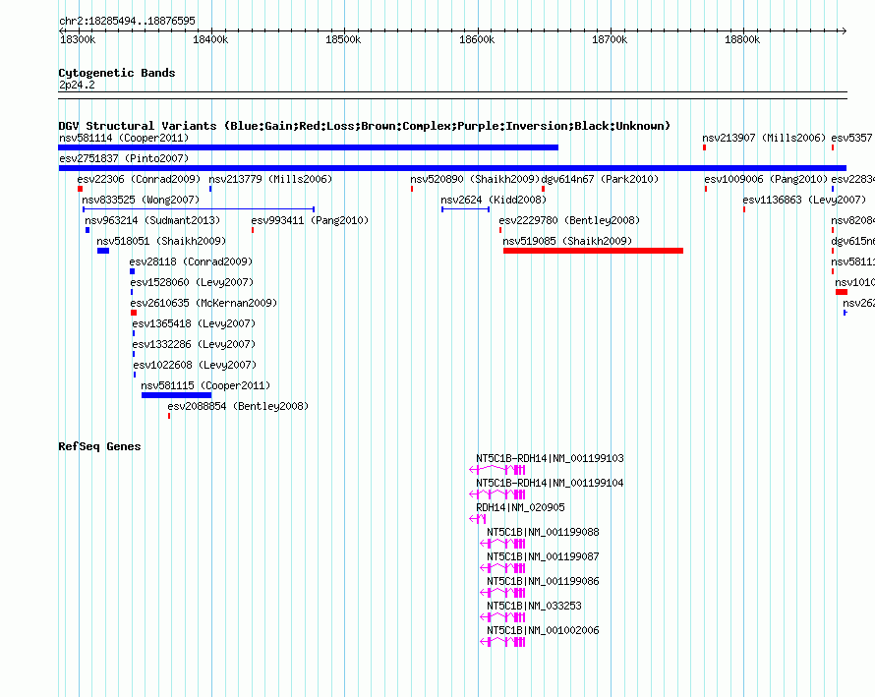875x697 pixels.
Task: Click the small blue bar under nsv518051
Action: (103, 251)
